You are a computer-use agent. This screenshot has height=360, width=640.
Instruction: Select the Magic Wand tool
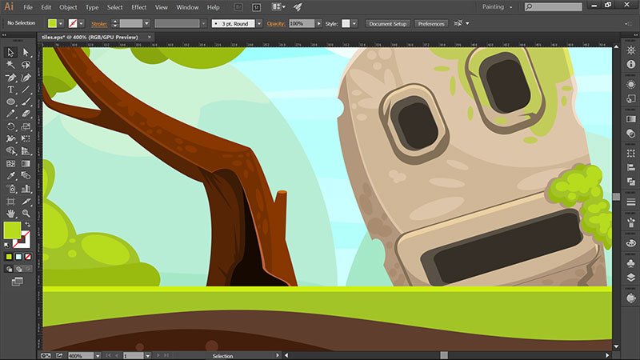coord(10,65)
